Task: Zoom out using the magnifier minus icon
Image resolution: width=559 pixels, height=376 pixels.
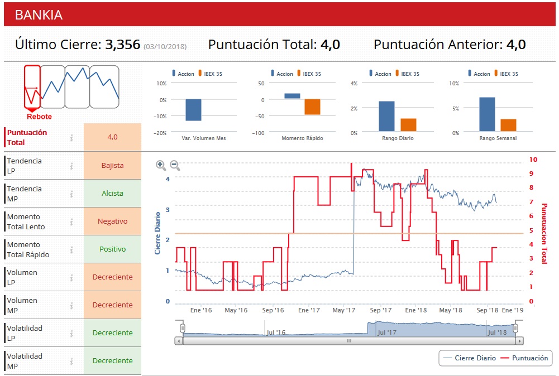Action: point(175,165)
